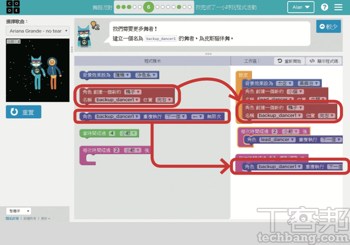The width and height of the screenshot is (350, 245).
Task: Jump to the third level progress dot
Action: pyautogui.click(x=129, y=7)
